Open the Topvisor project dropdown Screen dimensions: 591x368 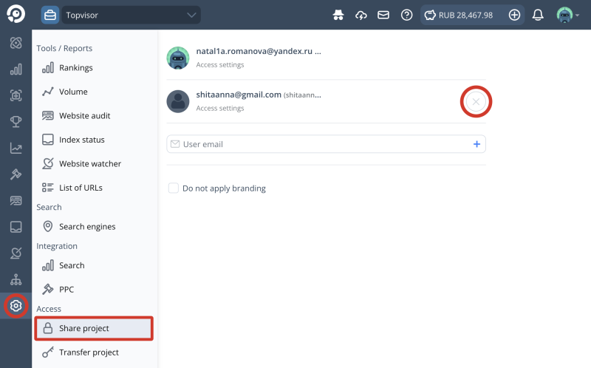131,15
